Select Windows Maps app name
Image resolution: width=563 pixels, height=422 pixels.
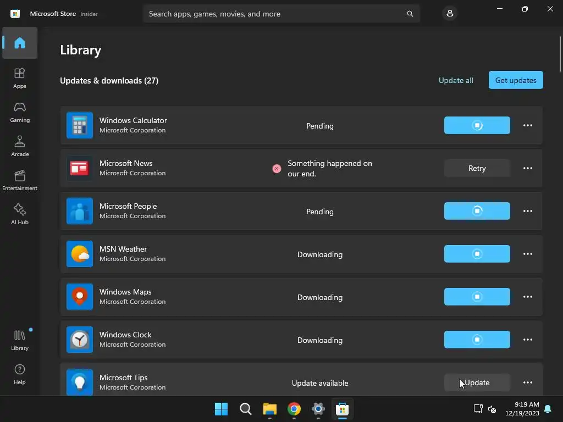125,292
